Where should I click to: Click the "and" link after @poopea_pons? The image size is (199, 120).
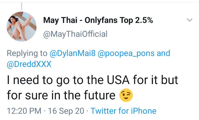(163, 53)
